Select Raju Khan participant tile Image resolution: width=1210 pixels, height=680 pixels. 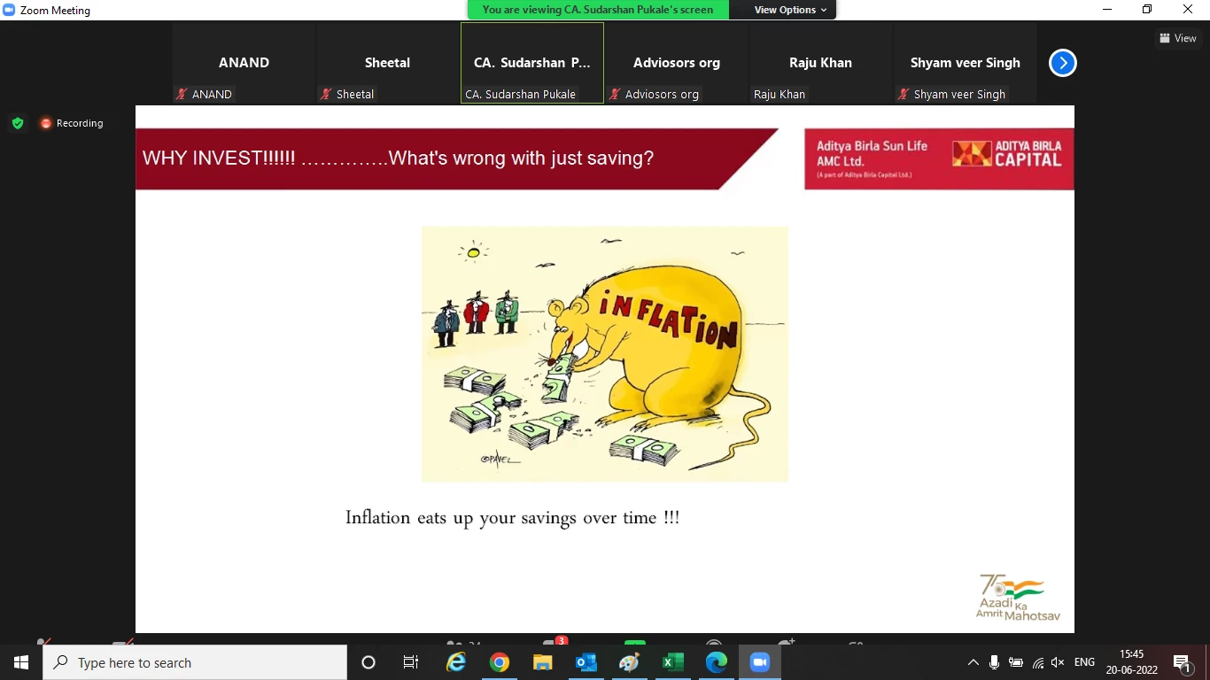click(820, 63)
